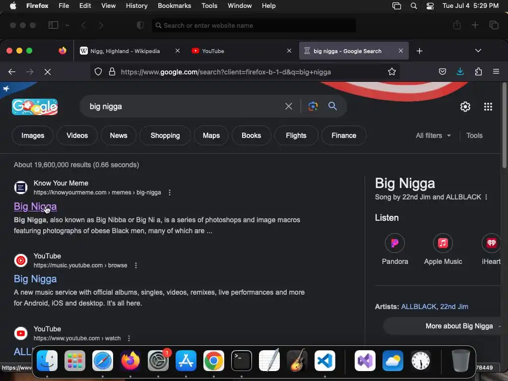
Task: Open System Settings from the Dock
Action: [158, 361]
